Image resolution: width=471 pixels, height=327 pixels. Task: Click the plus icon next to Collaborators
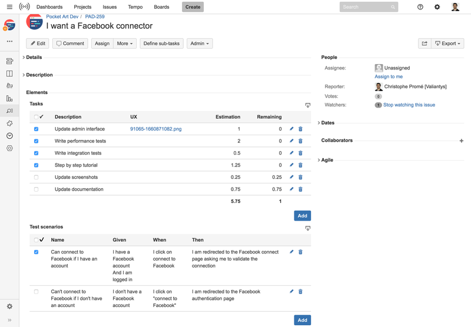point(461,141)
